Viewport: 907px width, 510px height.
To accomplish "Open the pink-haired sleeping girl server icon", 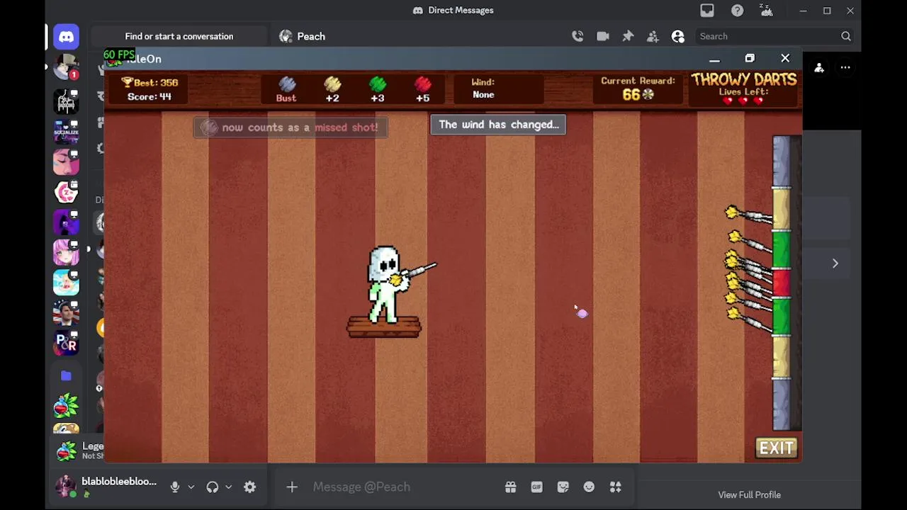I will point(66,162).
